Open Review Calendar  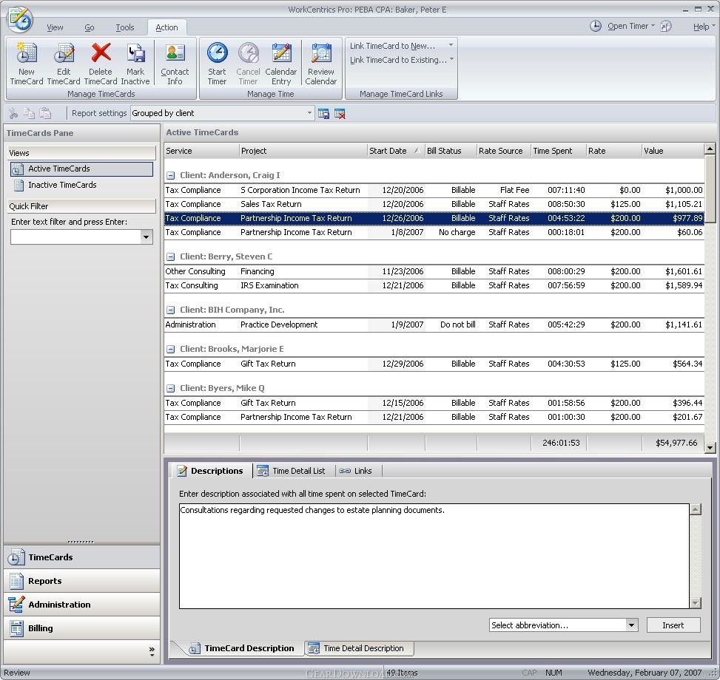pos(321,64)
